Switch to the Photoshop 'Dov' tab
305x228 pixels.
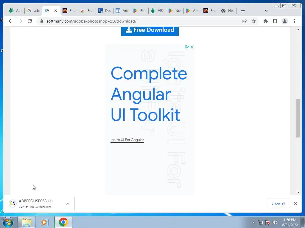point(105,11)
